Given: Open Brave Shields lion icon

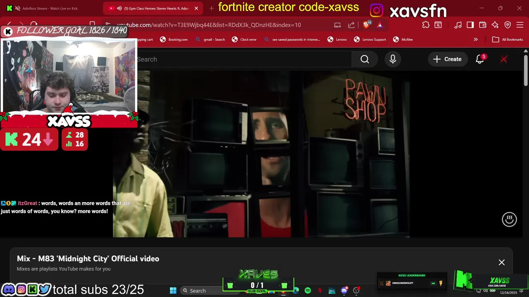Looking at the screenshot, I should point(366,25).
